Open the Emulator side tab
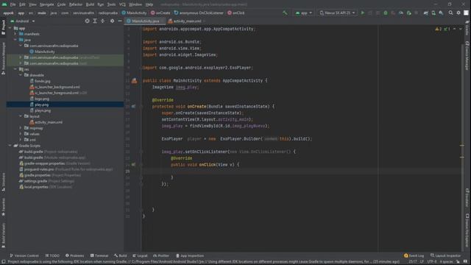Image resolution: width=471 pixels, height=265 pixels. click(x=467, y=198)
